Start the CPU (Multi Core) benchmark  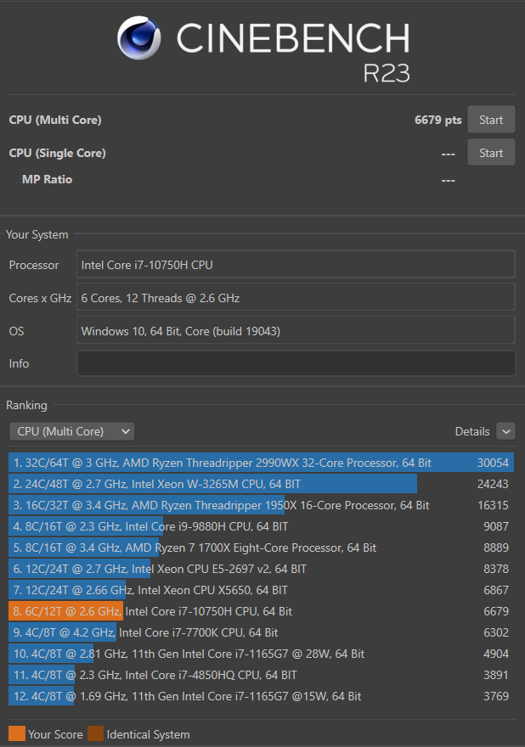(491, 120)
